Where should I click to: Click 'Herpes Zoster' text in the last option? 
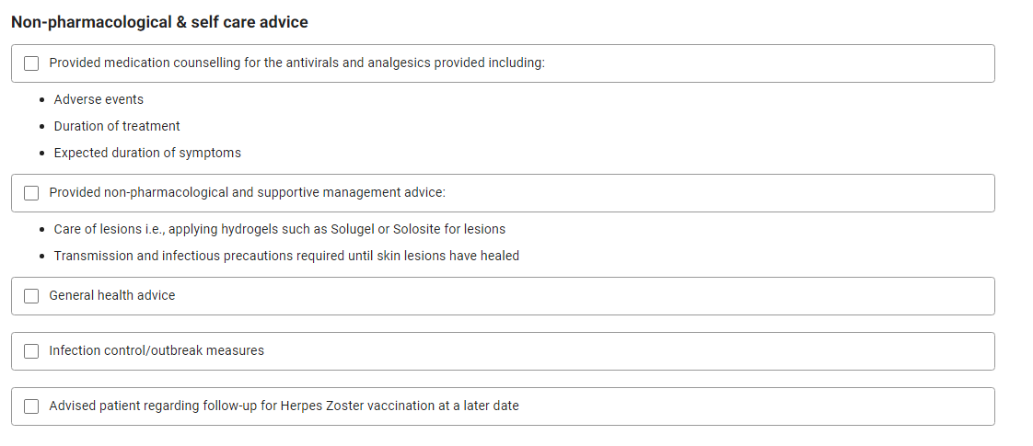tap(322, 406)
